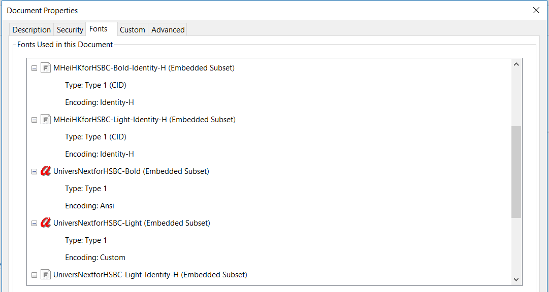Switch to the Description tab

[31, 30]
